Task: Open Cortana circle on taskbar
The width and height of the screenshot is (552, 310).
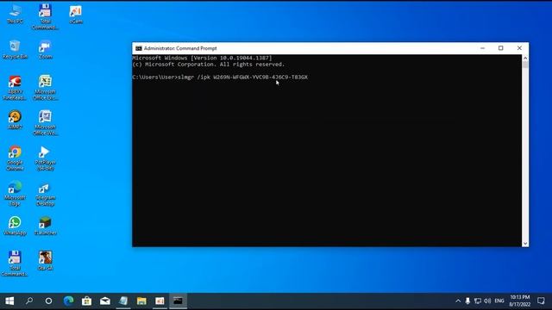Action: tap(48, 301)
